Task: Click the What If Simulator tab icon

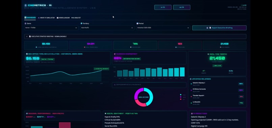Action: (x=39, y=18)
